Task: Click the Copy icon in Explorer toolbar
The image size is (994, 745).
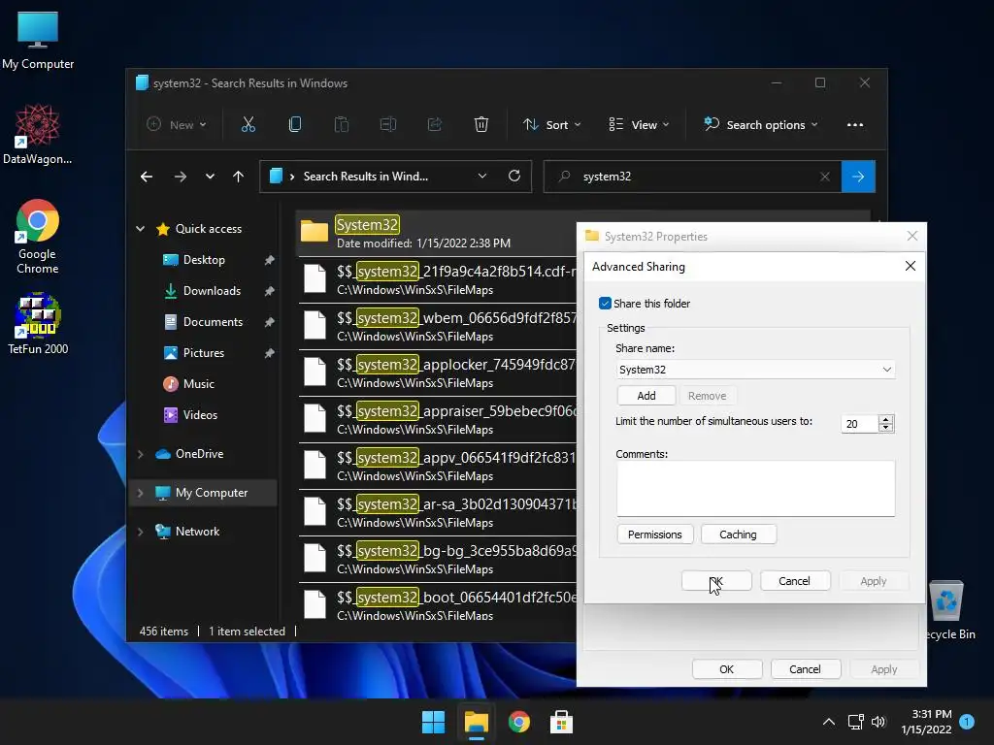Action: 295,125
